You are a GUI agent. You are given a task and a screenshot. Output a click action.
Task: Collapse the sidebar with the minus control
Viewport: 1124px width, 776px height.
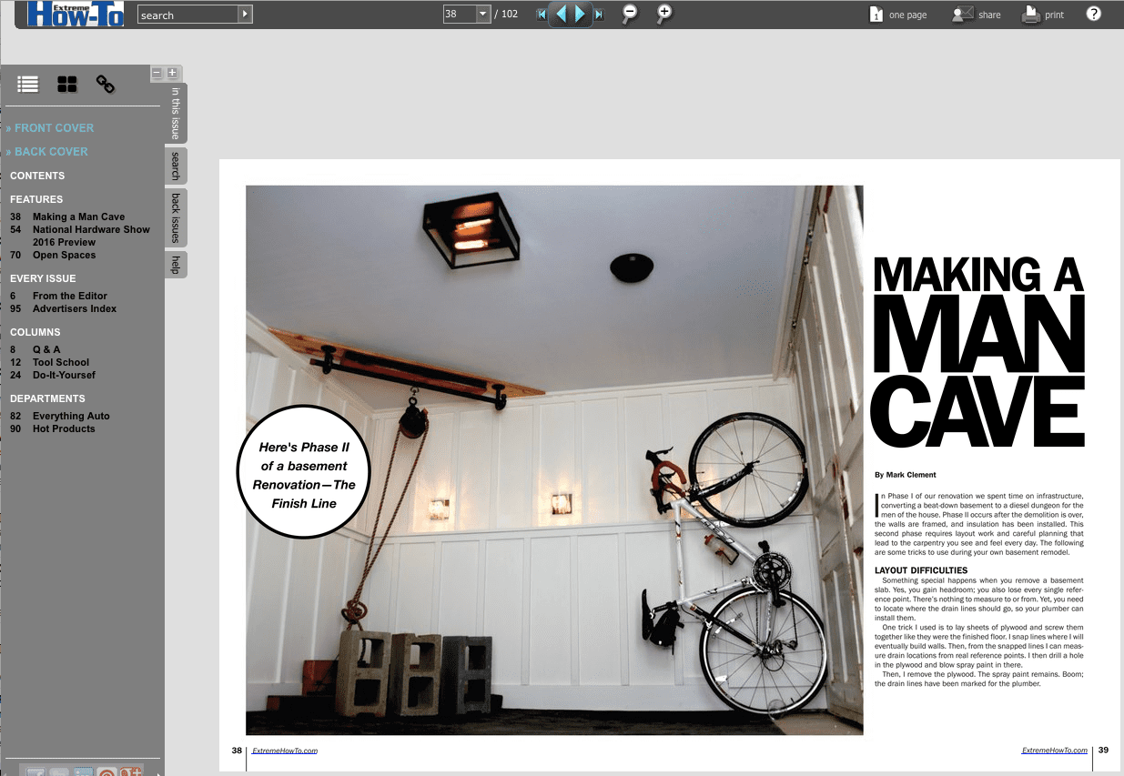click(156, 73)
